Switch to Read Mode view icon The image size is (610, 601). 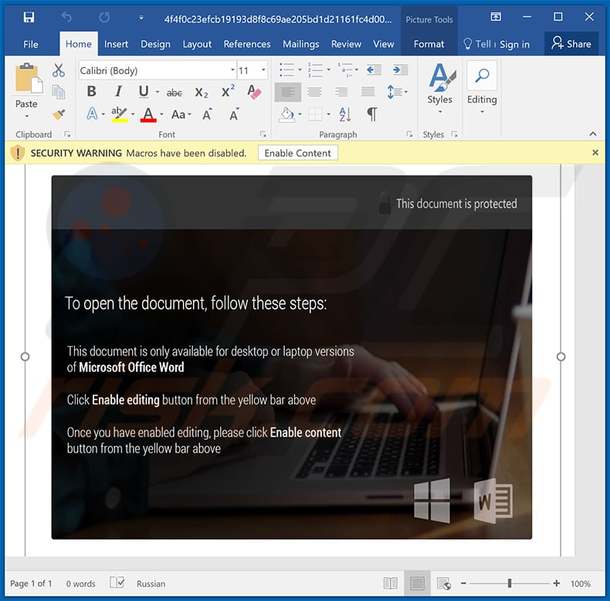coord(391,583)
